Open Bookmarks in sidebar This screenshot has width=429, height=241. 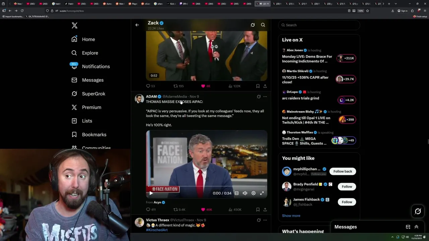click(89, 135)
